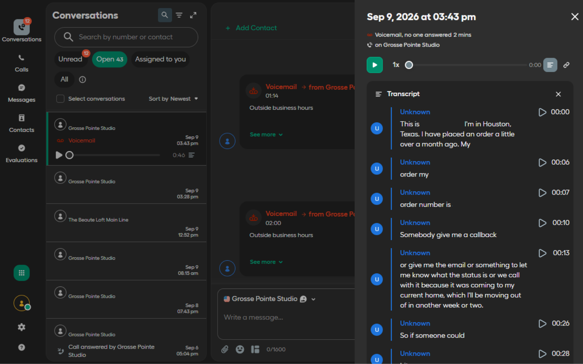Open the emoji picker
The width and height of the screenshot is (583, 364).
point(240,349)
